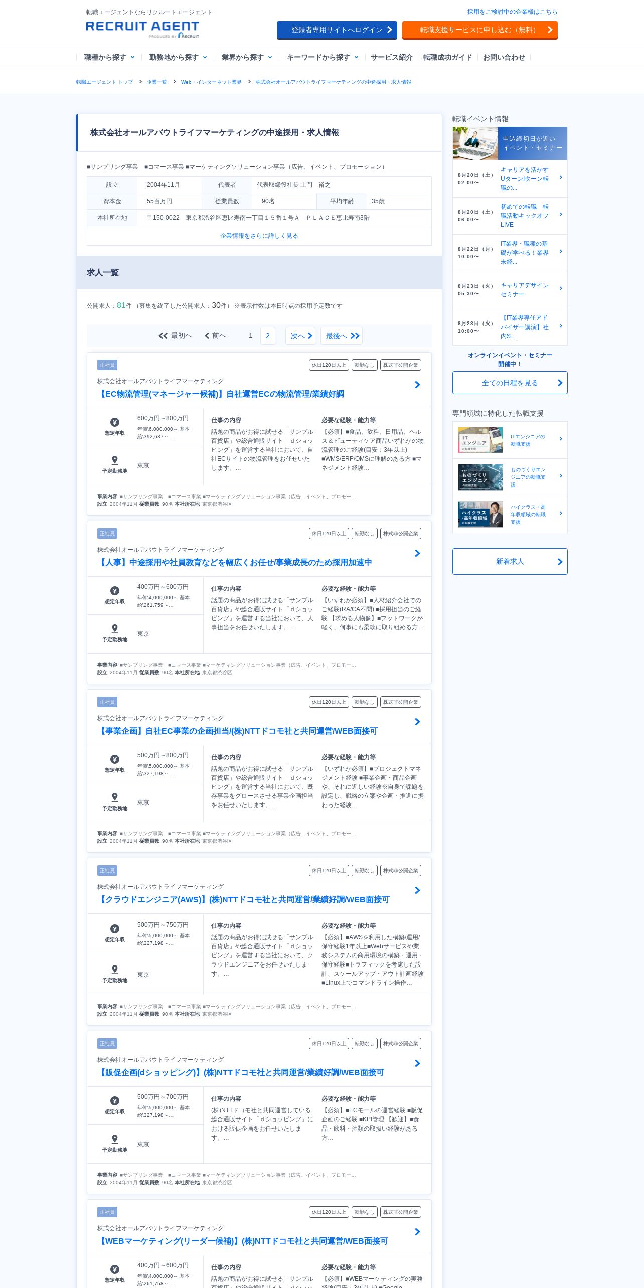Click location pin on クラウドエンジニア card

(x=115, y=969)
